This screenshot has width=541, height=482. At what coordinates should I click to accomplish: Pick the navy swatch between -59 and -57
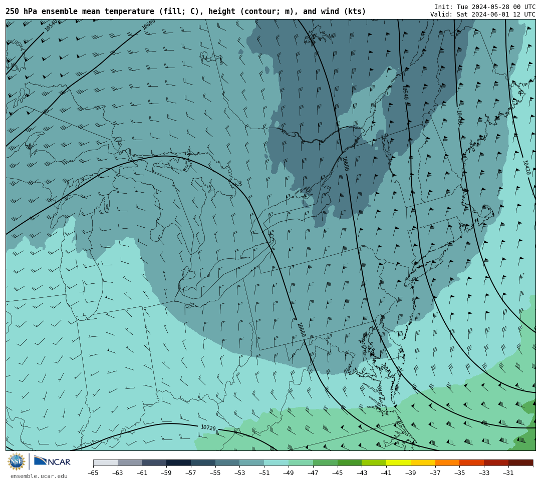(179, 463)
